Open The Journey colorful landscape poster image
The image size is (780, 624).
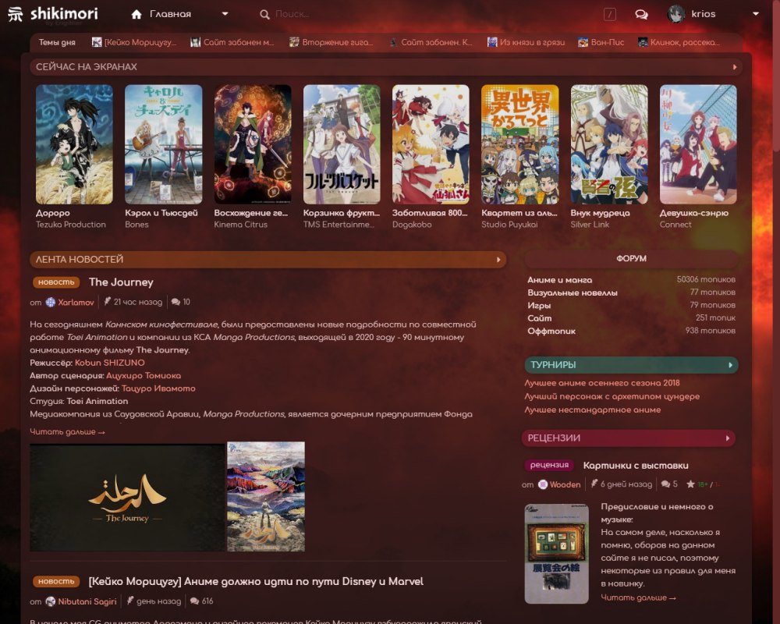coord(266,497)
